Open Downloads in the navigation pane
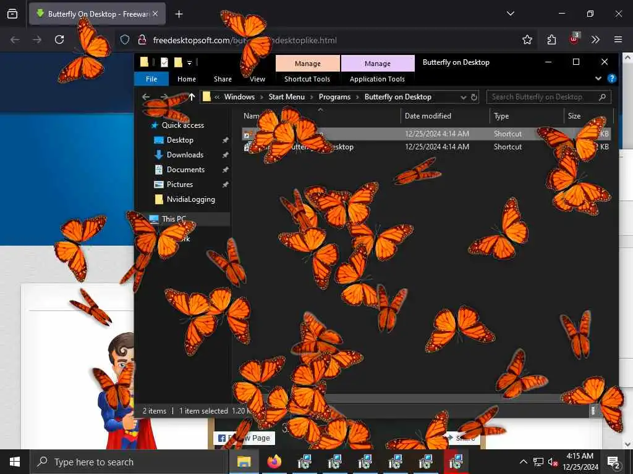Viewport: 633px width, 474px height. 185,155
